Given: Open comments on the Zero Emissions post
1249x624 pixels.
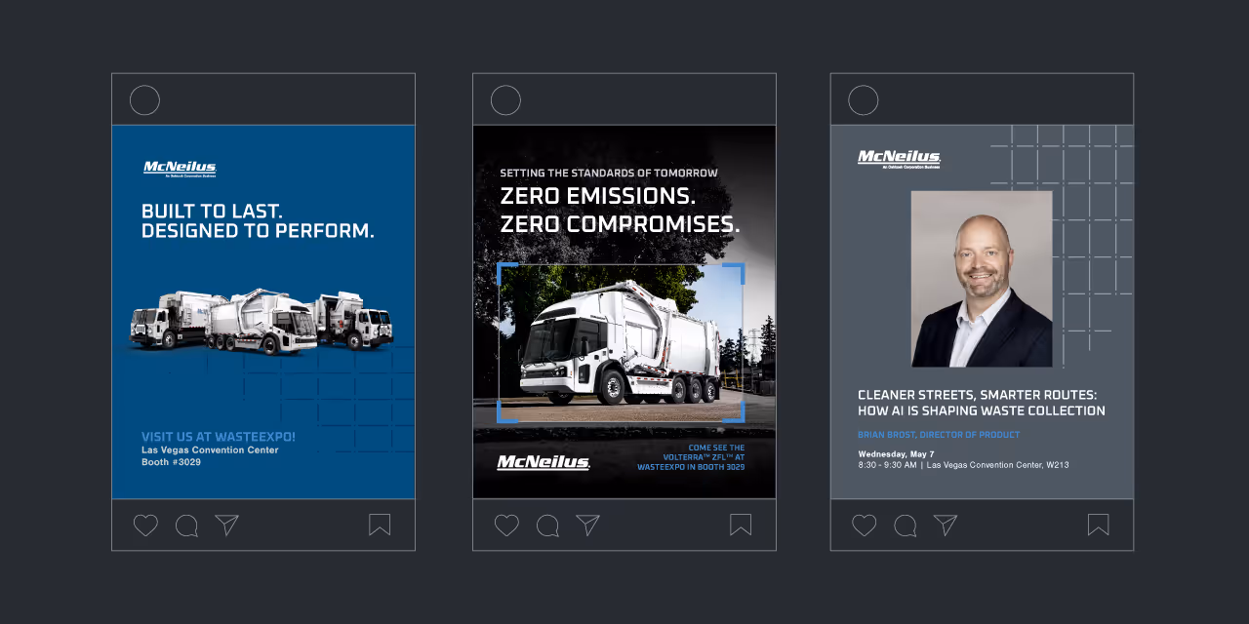Looking at the screenshot, I should tap(547, 525).
